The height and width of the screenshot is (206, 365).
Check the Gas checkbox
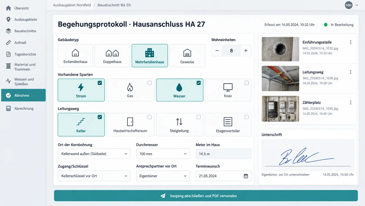pos(150,83)
